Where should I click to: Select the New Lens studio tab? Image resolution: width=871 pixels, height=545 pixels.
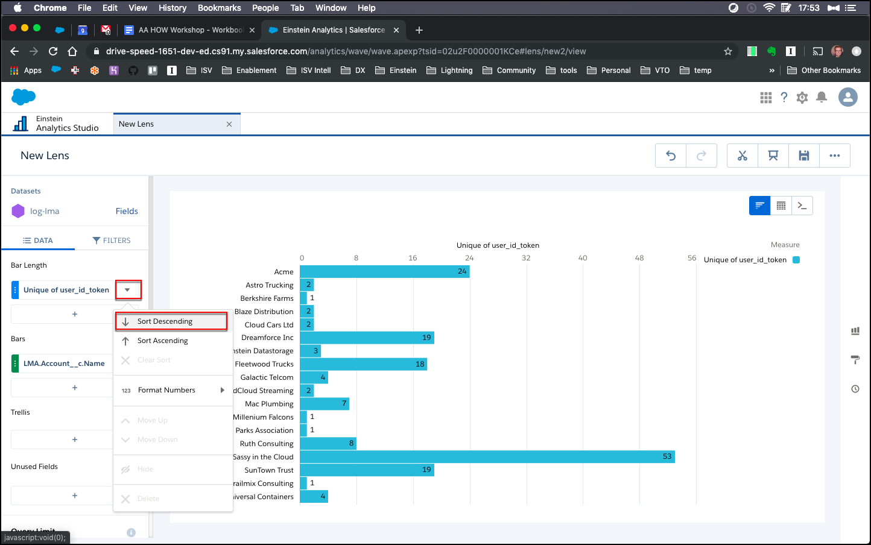177,124
